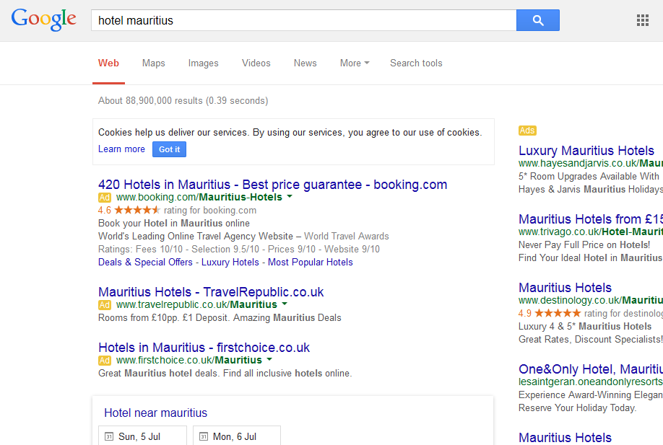Click the calendar icon beside Mon, 6 Jul
The width and height of the screenshot is (663, 445).
point(204,436)
